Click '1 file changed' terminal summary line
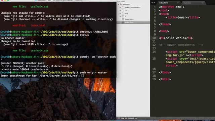 click(x=37, y=66)
